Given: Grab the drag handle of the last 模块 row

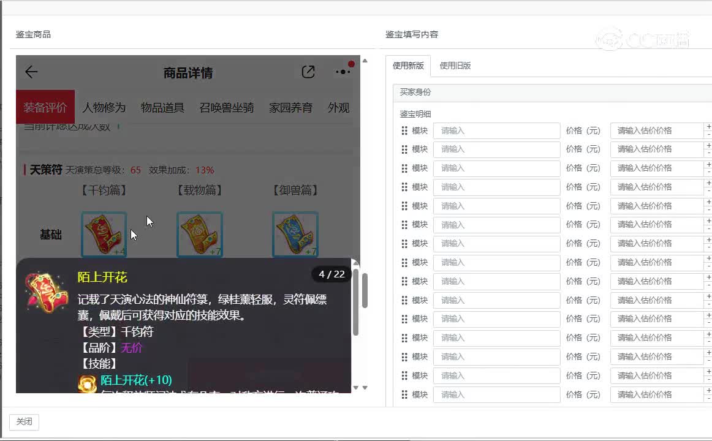Looking at the screenshot, I should 404,394.
